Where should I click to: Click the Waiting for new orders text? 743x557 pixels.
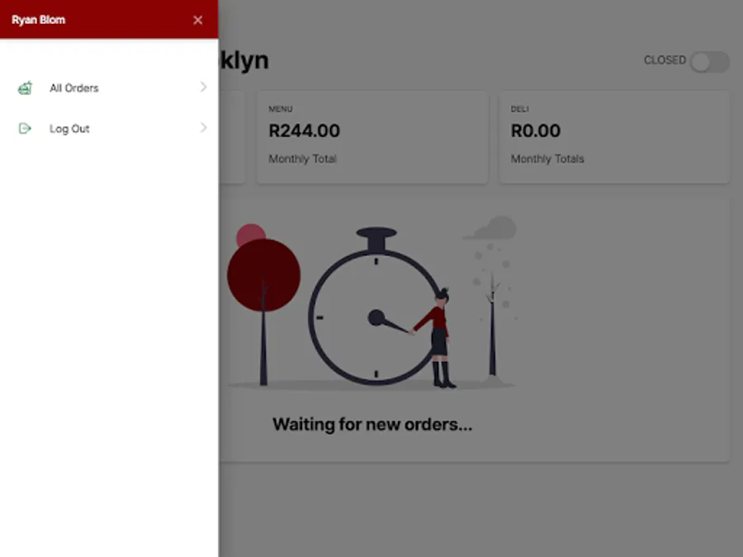point(372,424)
